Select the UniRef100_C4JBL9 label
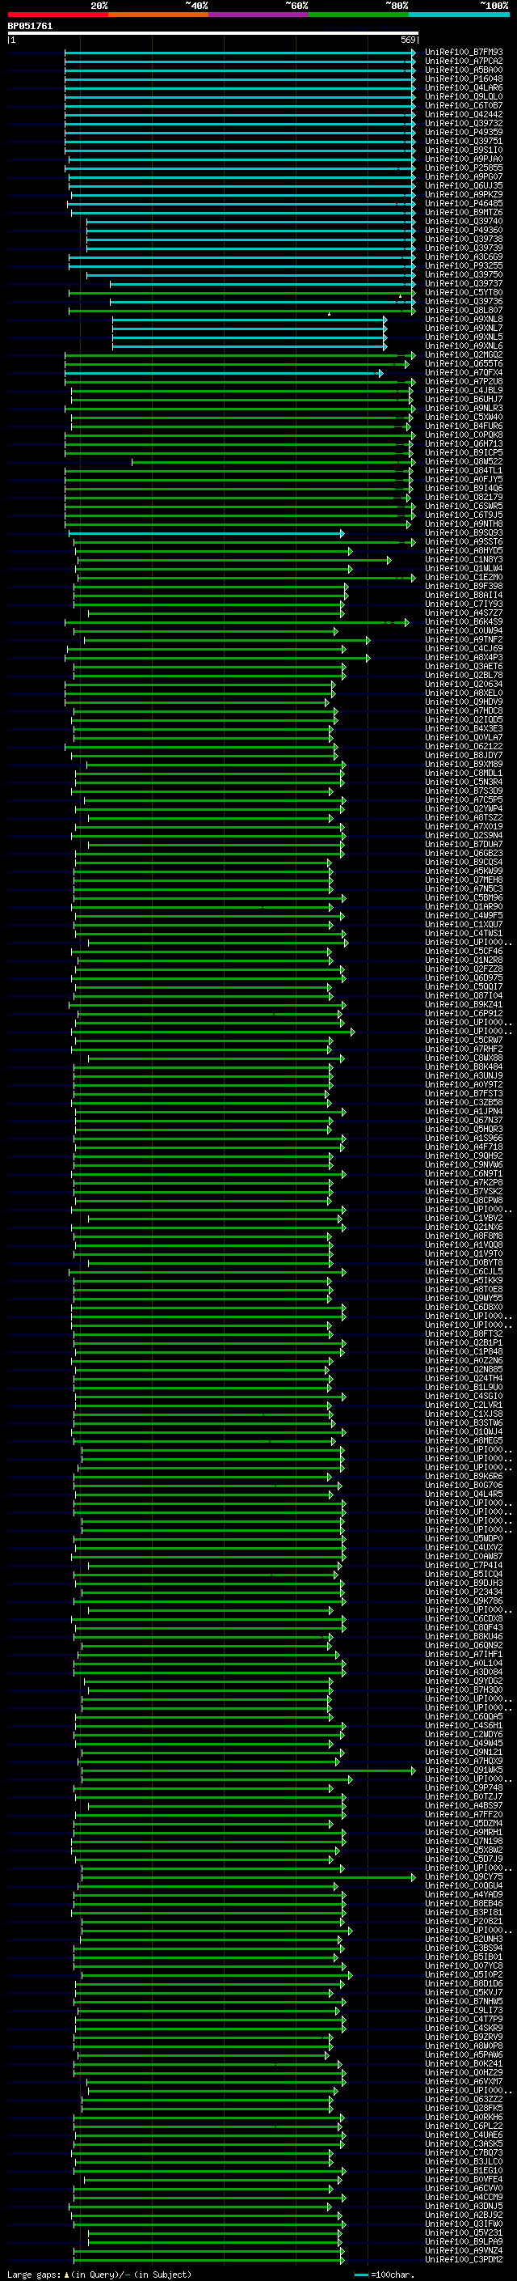The height and width of the screenshot is (2281, 517). coord(464,391)
